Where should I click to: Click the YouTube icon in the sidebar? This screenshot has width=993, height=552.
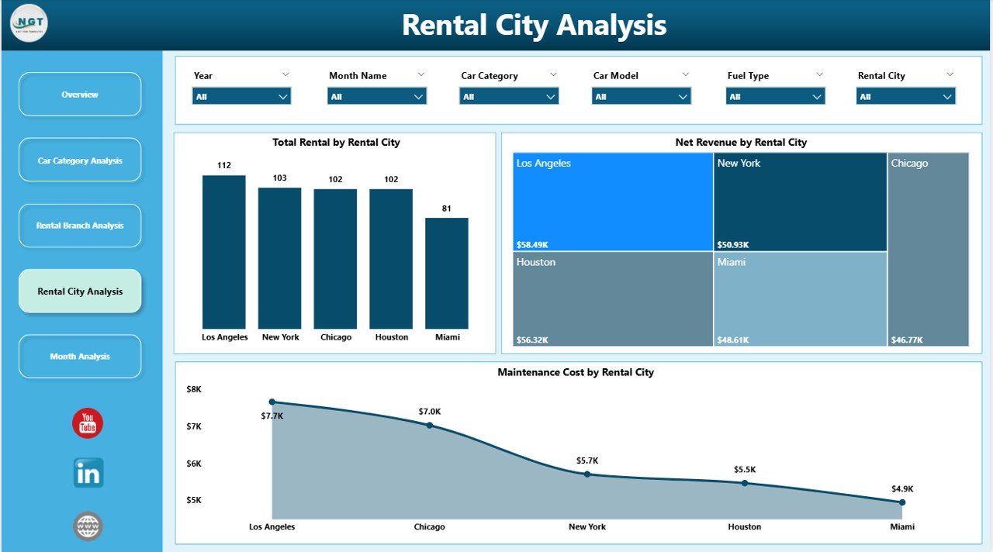[x=87, y=423]
